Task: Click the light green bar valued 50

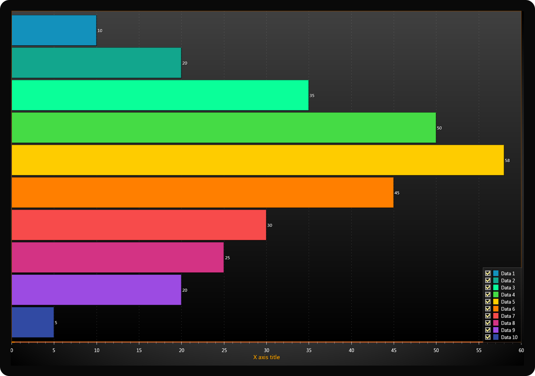Action: (x=224, y=128)
